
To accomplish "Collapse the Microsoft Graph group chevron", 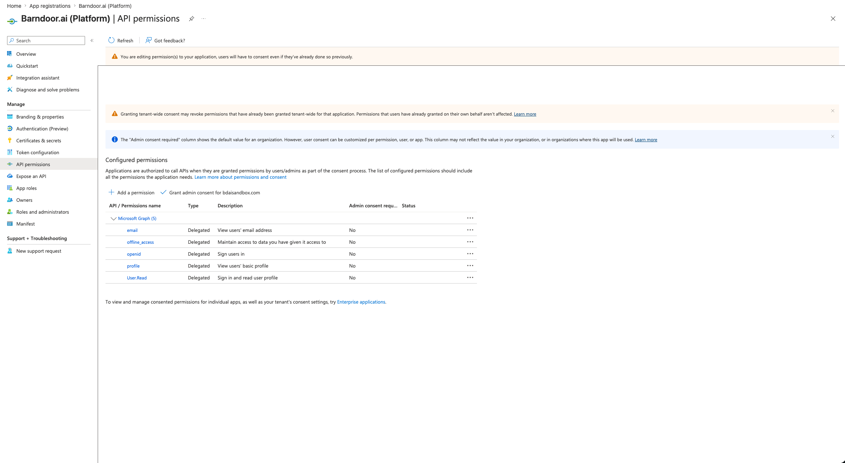I will tap(113, 218).
